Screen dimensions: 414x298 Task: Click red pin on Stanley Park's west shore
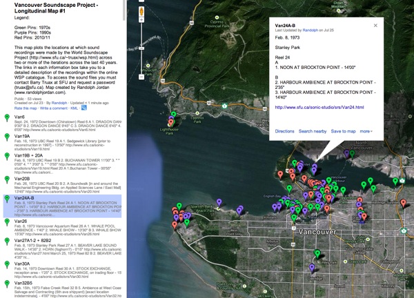[280, 175]
